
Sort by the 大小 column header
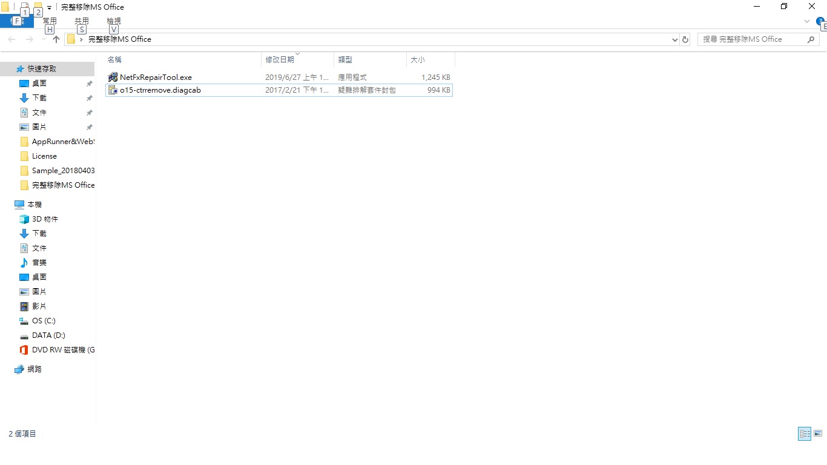(430, 59)
